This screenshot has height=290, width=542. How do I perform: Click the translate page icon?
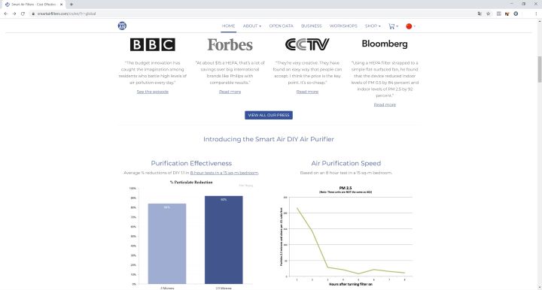[x=480, y=14]
